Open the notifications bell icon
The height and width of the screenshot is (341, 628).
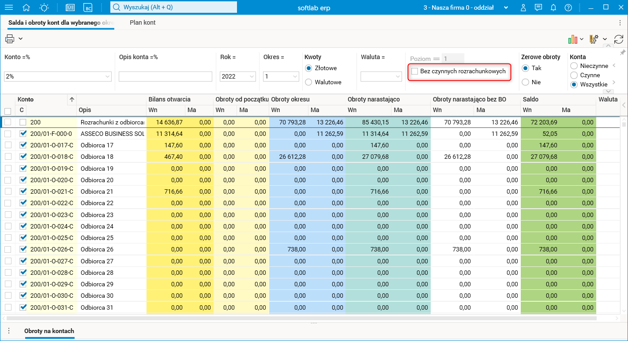553,7
